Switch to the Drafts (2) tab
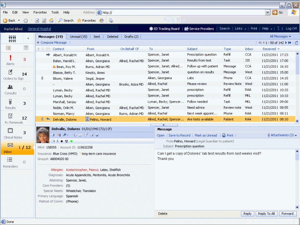This screenshot has width=300, height=225. pos(131,36)
